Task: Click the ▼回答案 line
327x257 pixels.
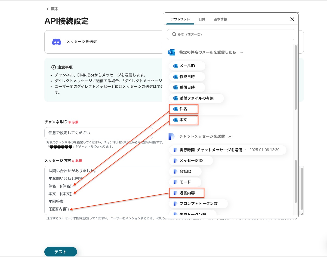Action: point(56,201)
